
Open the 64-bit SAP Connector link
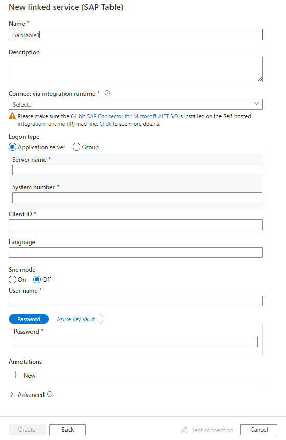click(124, 116)
